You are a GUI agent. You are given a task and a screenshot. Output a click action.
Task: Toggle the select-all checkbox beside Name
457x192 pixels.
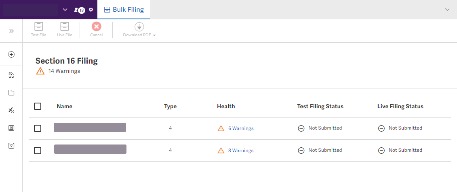(38, 106)
